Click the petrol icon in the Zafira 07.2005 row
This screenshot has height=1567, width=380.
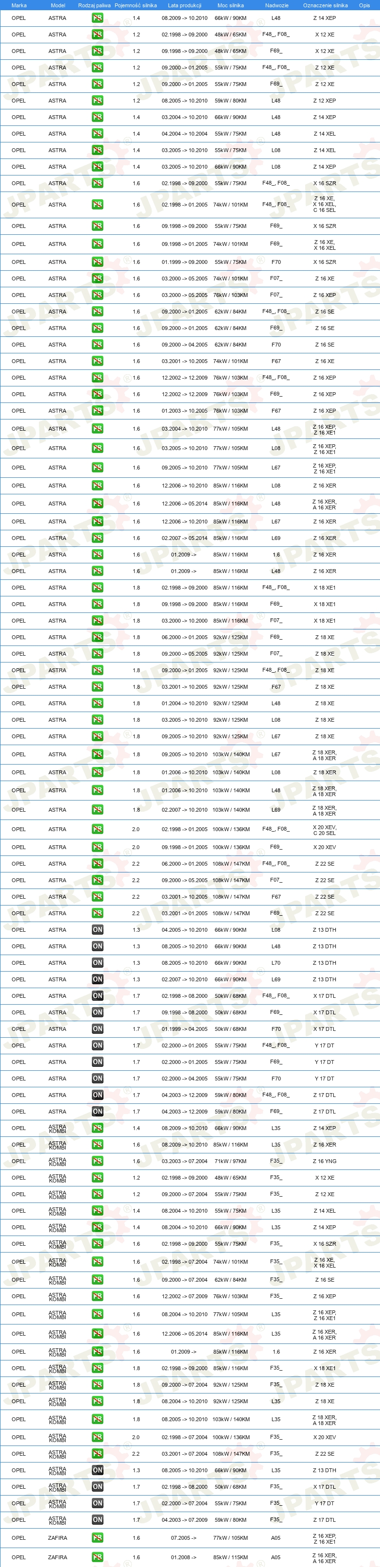[97, 1537]
